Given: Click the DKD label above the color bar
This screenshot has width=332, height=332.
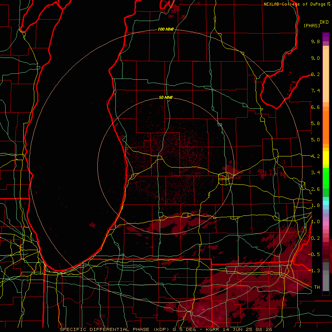Looking at the screenshot, I should (x=324, y=22).
